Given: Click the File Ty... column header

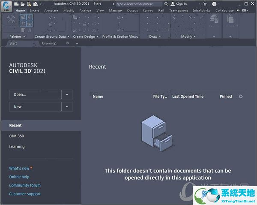Looking at the screenshot, I should click(x=160, y=96).
